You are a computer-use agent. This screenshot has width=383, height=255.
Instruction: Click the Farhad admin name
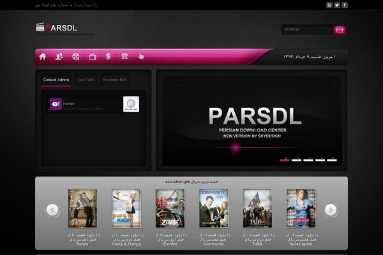click(69, 103)
